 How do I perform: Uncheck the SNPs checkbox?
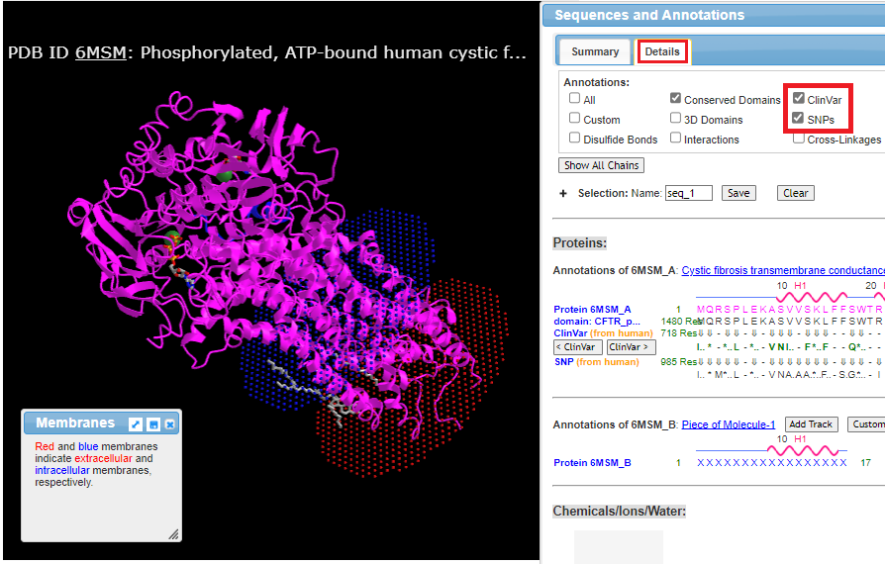(798, 118)
